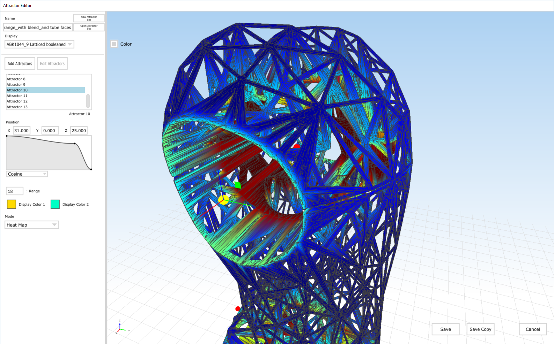
Task: Click the Edit Attractors button
Action: pyautogui.click(x=52, y=64)
